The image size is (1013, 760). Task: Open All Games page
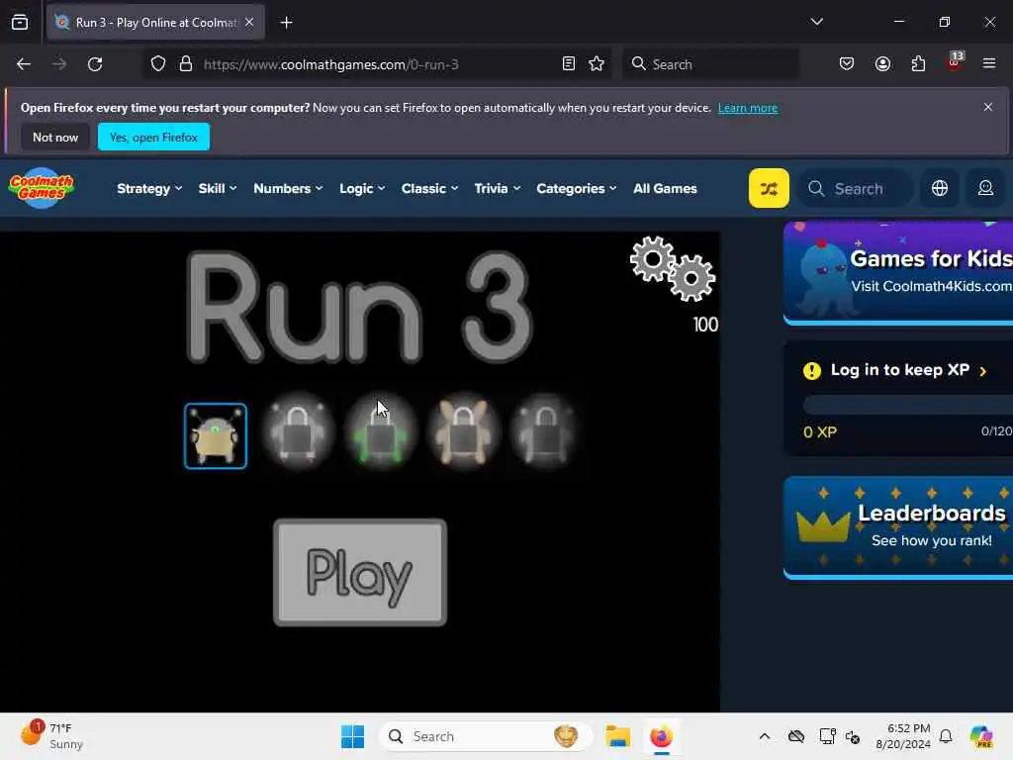pos(665,189)
